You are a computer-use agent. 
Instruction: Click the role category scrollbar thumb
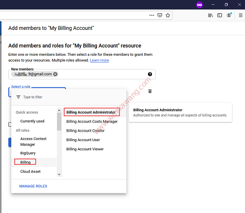click(59, 121)
